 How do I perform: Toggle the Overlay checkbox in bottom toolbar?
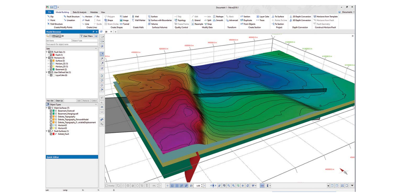click(x=107, y=186)
